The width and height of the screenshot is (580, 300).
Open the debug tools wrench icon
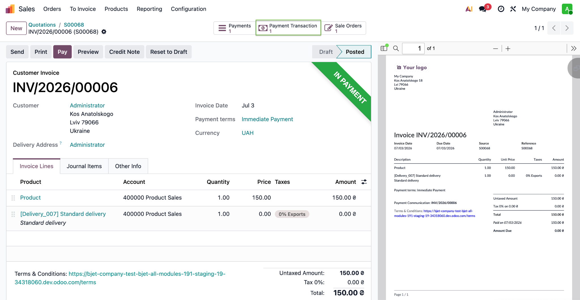pyautogui.click(x=513, y=9)
